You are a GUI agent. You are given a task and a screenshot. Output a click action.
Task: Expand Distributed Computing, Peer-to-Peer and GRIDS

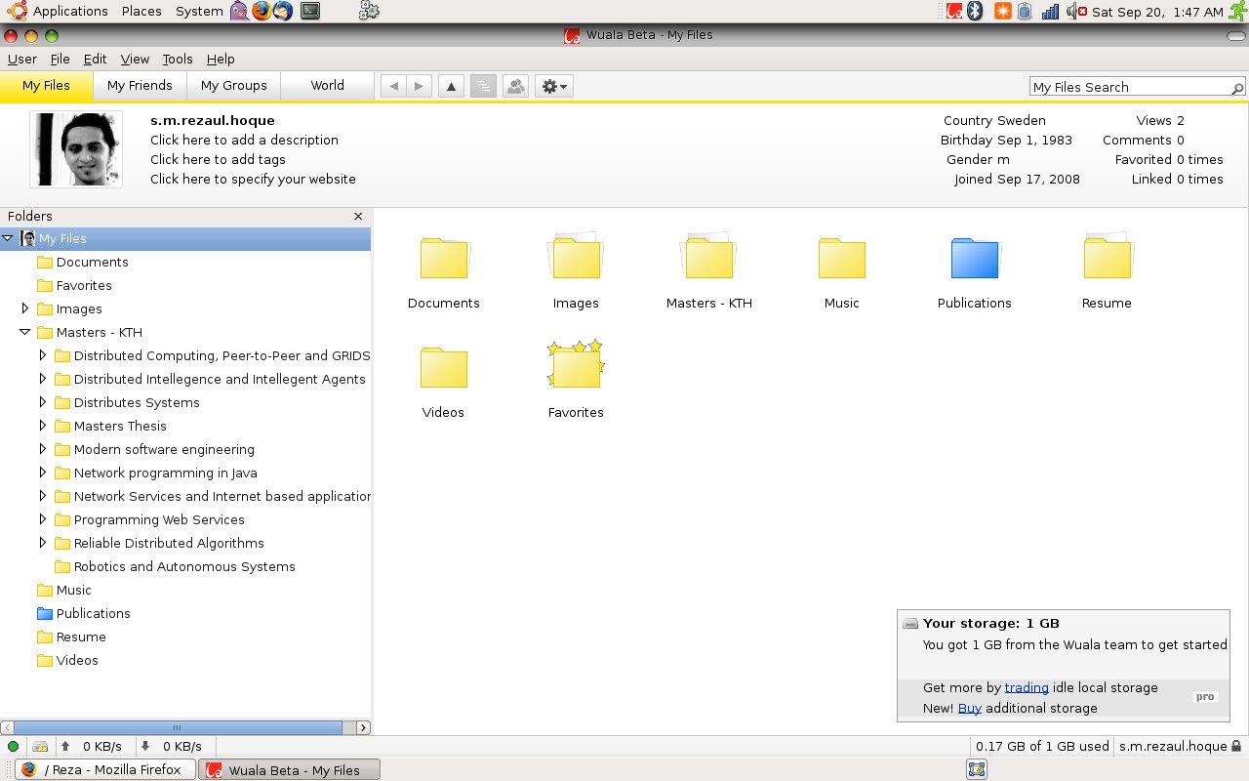(43, 355)
